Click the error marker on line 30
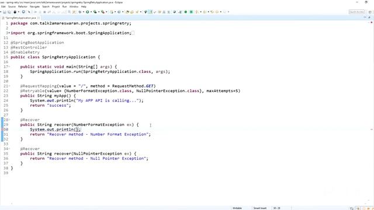 point(2,129)
